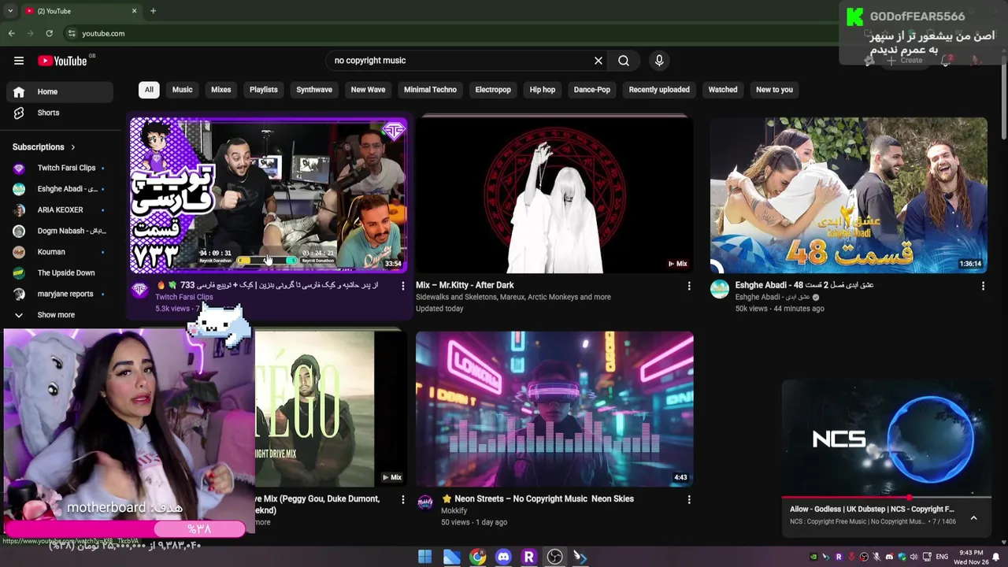Open Home in the sidebar
1008x567 pixels.
[x=60, y=91]
